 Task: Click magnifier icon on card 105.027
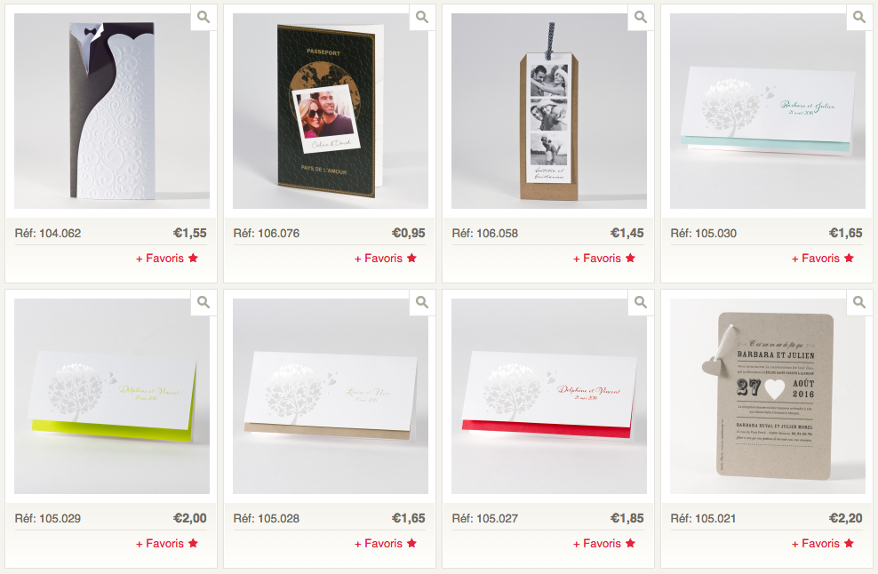click(641, 303)
